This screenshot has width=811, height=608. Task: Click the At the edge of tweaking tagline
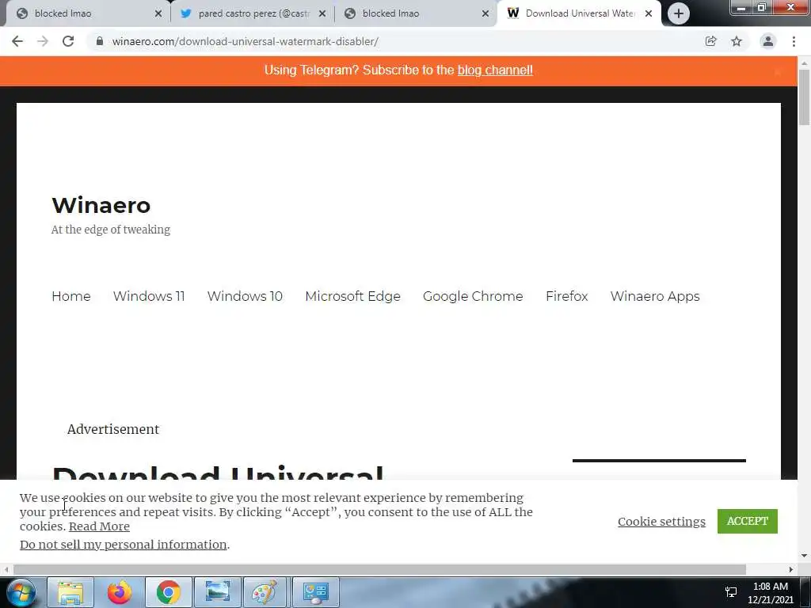[x=111, y=230]
